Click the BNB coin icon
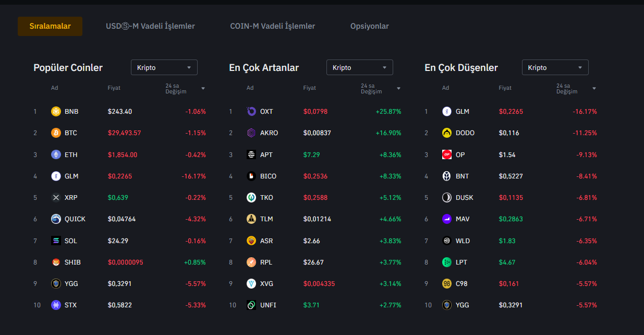The width and height of the screenshot is (644, 335). (56, 111)
